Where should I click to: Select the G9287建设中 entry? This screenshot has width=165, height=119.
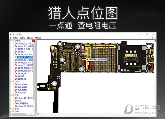point(23,103)
